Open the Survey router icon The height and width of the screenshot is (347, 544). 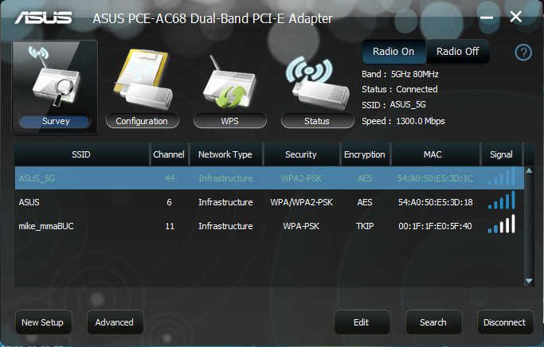pos(55,77)
